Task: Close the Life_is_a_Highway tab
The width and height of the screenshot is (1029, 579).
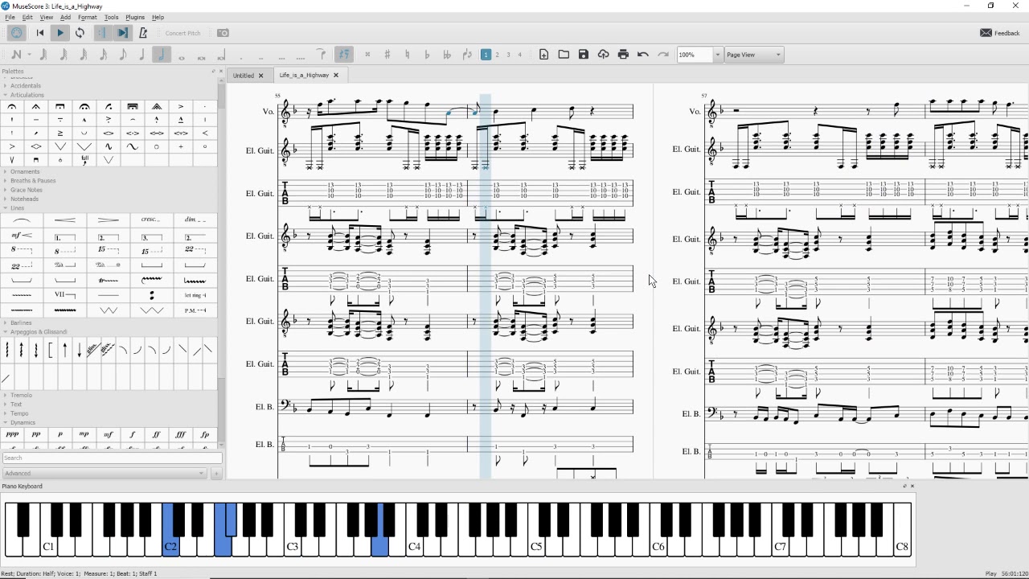Action: tap(336, 76)
